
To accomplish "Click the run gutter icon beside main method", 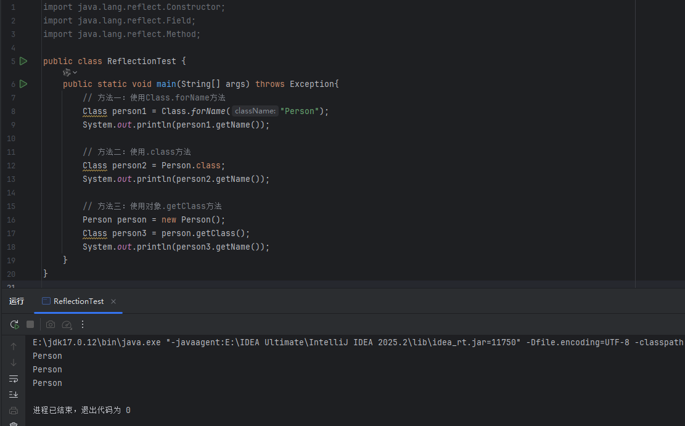I will pyautogui.click(x=23, y=83).
